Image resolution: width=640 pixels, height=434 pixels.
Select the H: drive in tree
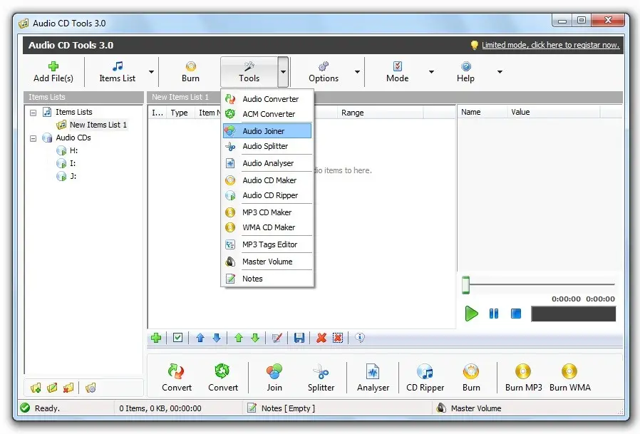pyautogui.click(x=73, y=150)
